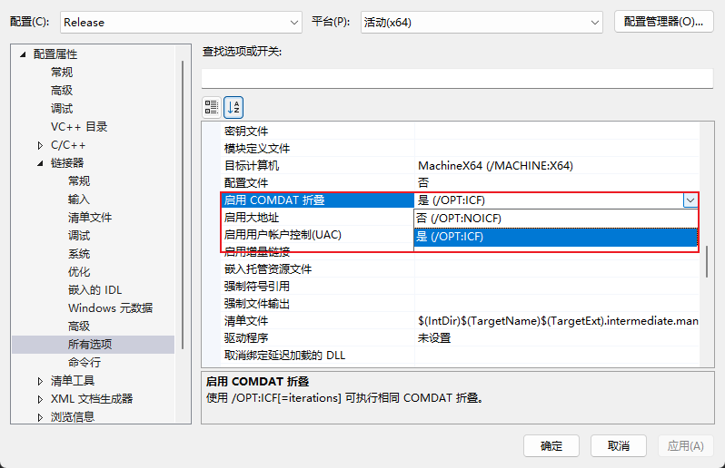Expand the XML 文档生成器 node
Image resolution: width=725 pixels, height=468 pixels.
[40, 399]
